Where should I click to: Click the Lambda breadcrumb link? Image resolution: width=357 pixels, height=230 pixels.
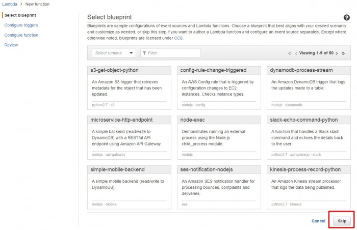tap(10, 4)
